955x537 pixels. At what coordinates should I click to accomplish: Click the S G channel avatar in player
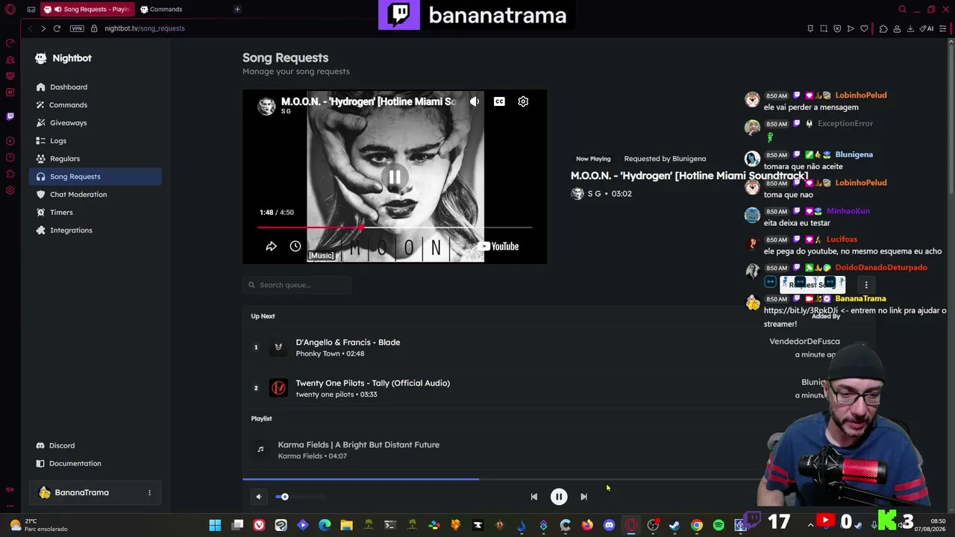coord(266,106)
